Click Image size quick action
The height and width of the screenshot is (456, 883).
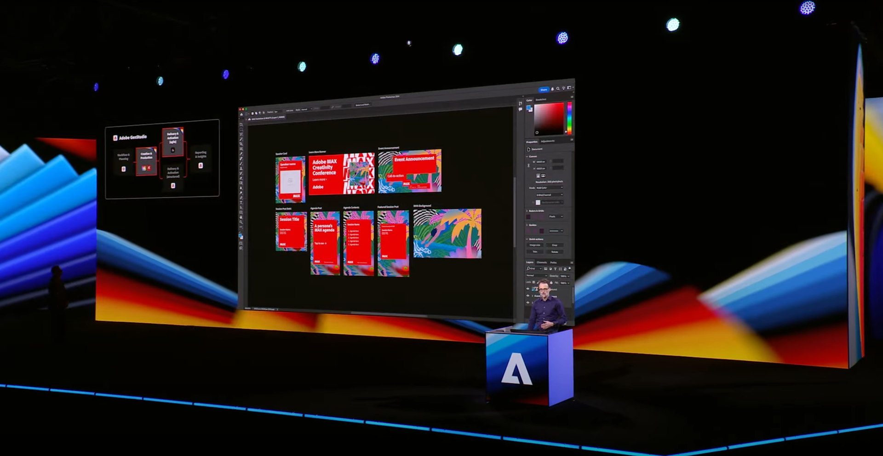[535, 245]
